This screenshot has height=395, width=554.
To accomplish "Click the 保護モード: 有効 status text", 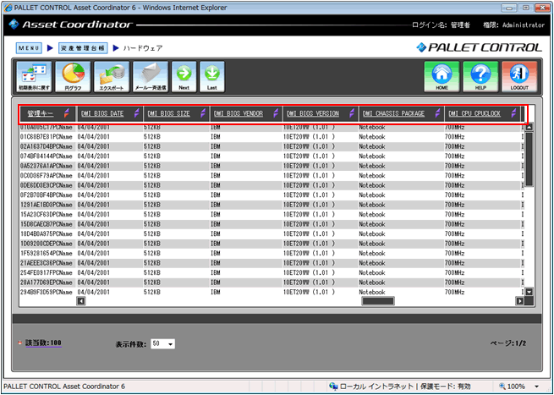I will coord(445,387).
